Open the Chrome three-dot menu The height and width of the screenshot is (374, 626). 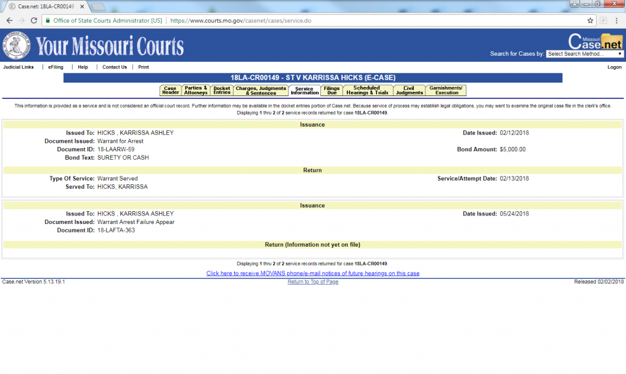[x=617, y=20]
